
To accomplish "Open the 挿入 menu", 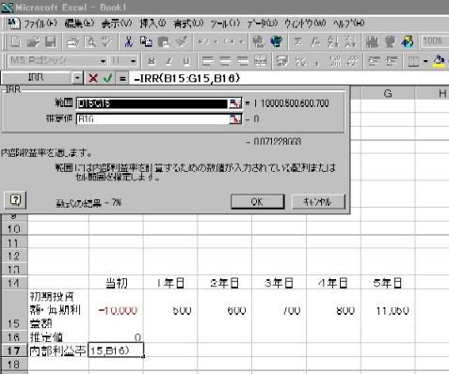I will (152, 23).
